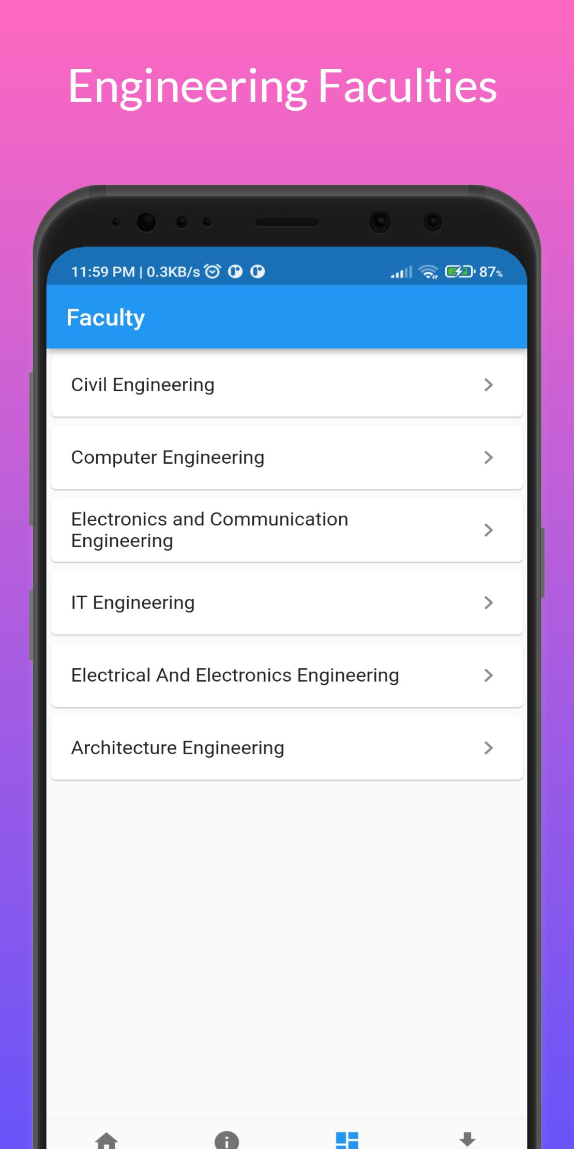The height and width of the screenshot is (1149, 574).
Task: Open the Home tab icon
Action: pyautogui.click(x=107, y=1140)
